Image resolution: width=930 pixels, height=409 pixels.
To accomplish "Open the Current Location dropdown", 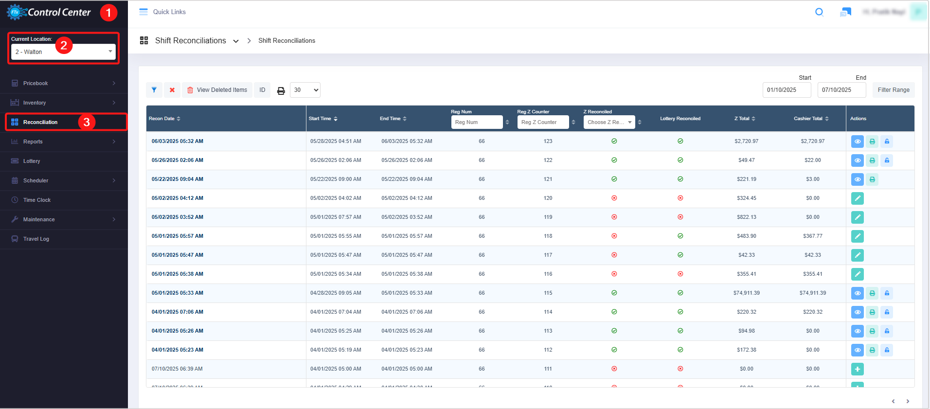I will 63,52.
